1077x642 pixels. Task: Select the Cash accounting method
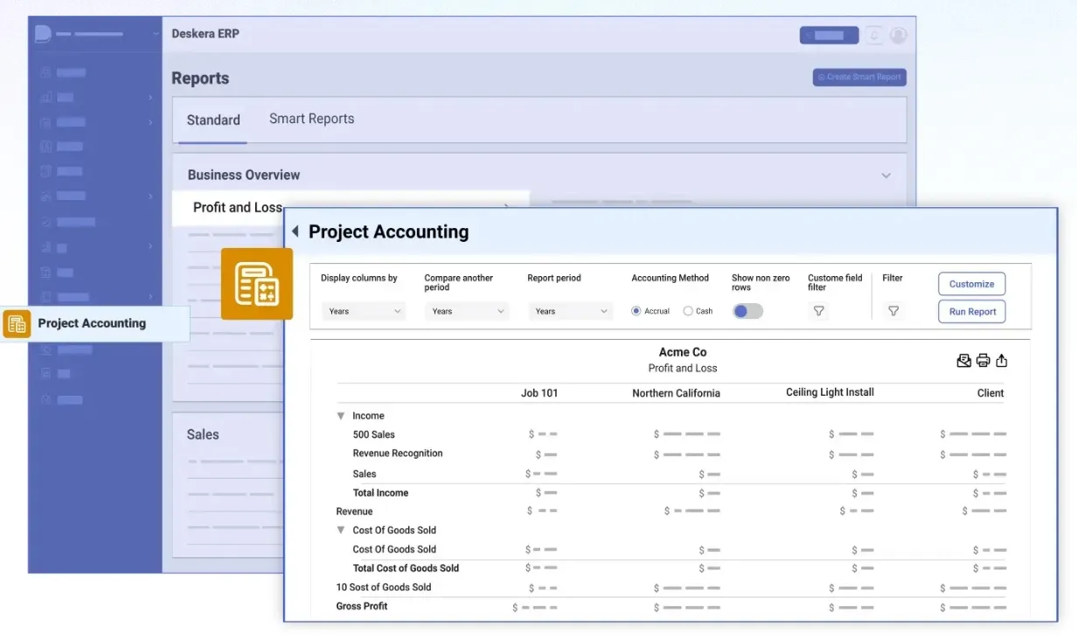[x=688, y=311]
